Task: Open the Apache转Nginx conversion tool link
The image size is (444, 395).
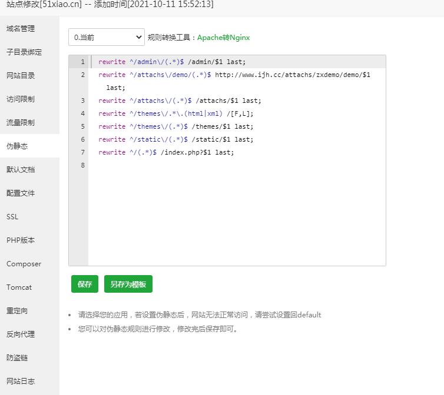Action: tap(223, 37)
